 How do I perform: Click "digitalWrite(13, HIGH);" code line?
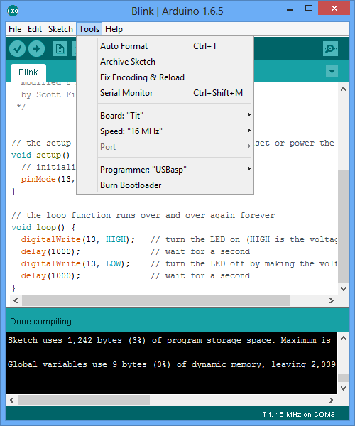pos(78,240)
